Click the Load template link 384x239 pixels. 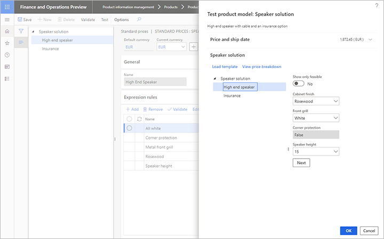click(x=225, y=67)
